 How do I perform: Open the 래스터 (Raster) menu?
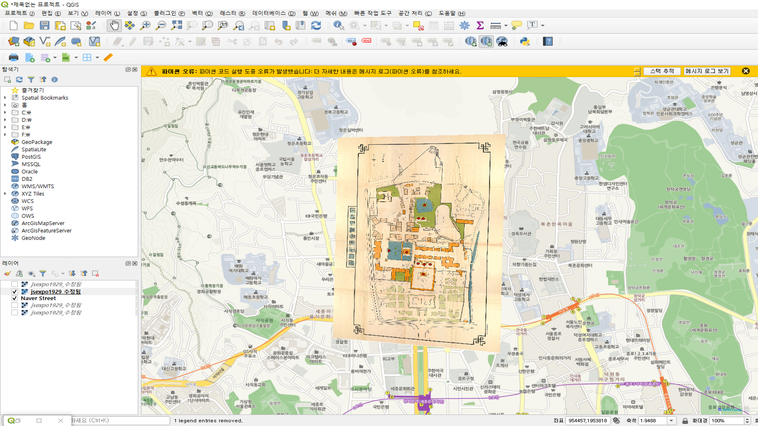point(232,13)
